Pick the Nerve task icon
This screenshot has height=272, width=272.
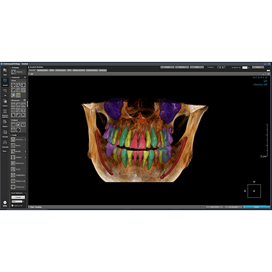coord(13,146)
